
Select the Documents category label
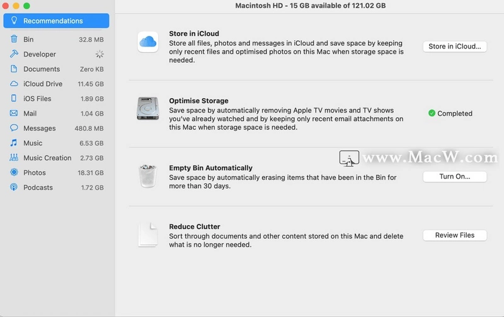(42, 69)
